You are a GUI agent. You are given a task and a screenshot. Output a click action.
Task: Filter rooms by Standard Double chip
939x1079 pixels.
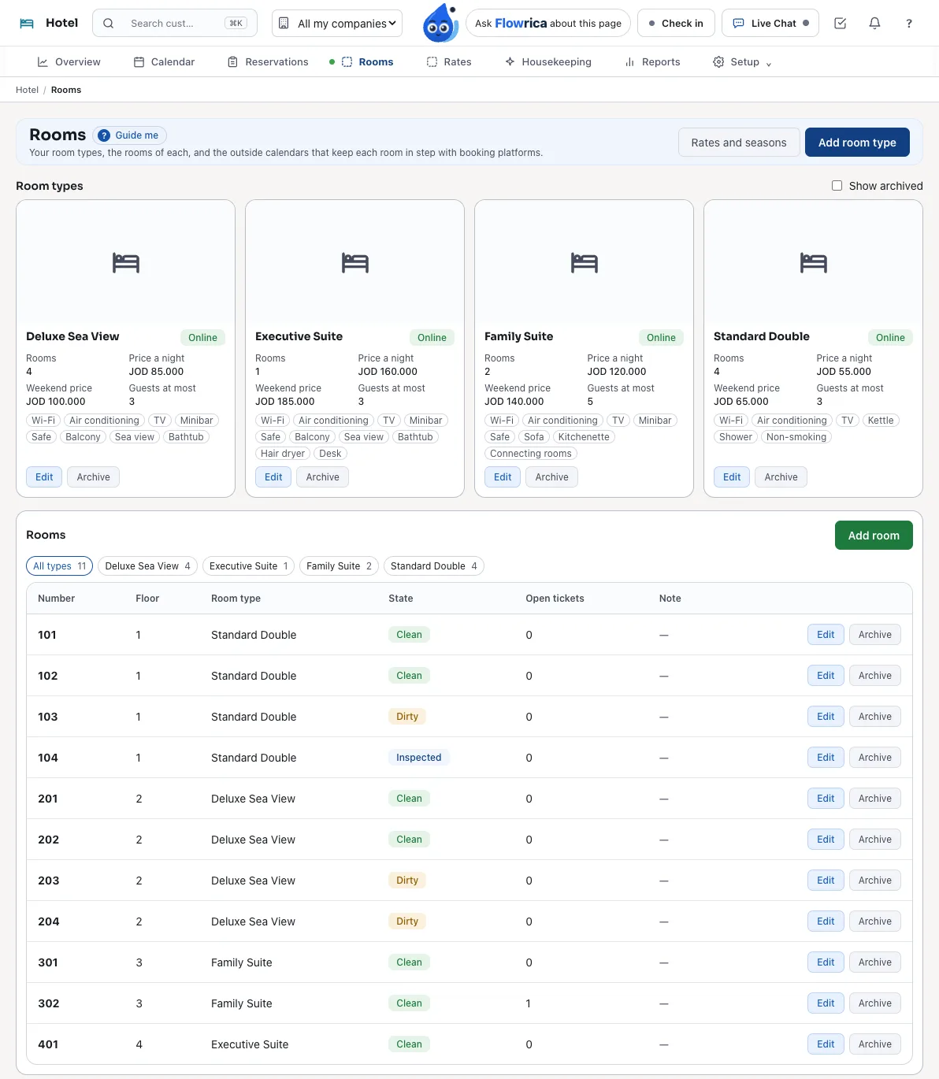[434, 566]
